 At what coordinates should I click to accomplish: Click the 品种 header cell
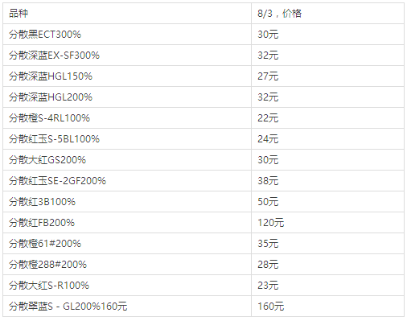[127, 13]
